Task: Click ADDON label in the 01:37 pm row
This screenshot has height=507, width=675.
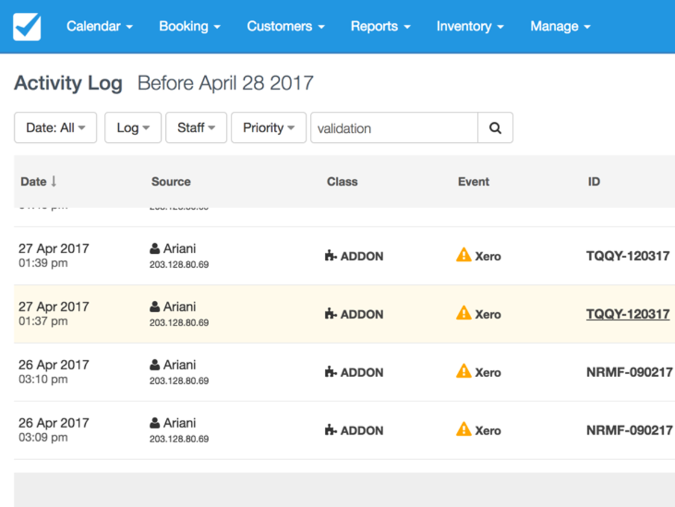Action: click(x=362, y=314)
